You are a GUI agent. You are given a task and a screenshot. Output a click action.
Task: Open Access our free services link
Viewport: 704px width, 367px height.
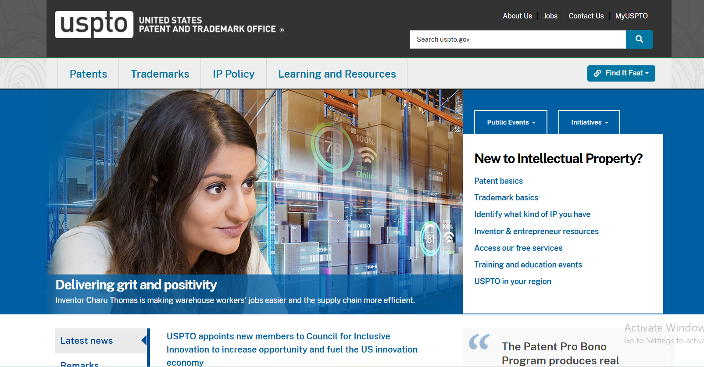pyautogui.click(x=518, y=248)
